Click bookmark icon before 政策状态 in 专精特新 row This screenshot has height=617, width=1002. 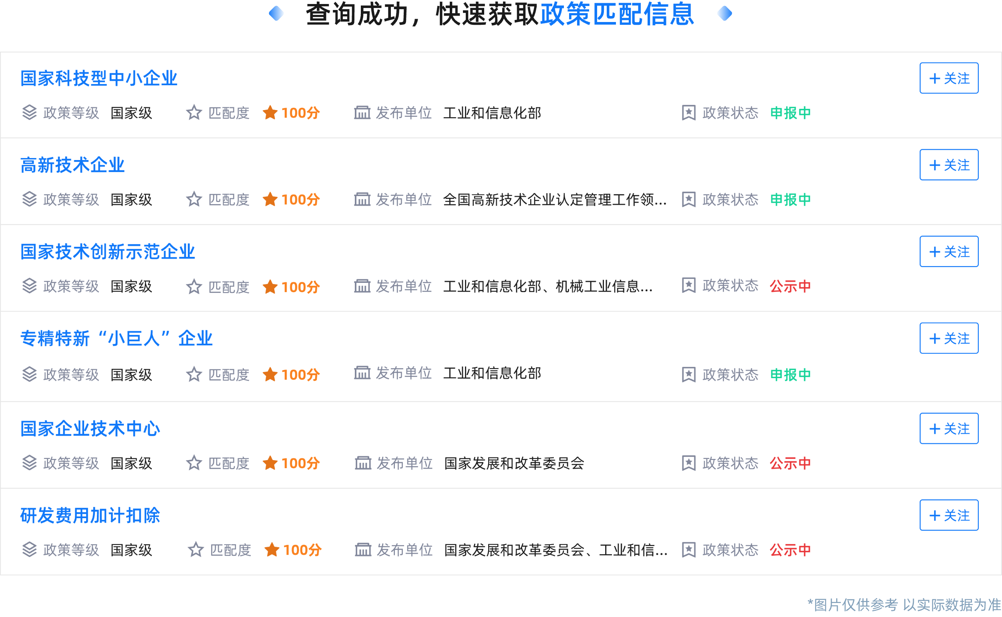coord(688,375)
